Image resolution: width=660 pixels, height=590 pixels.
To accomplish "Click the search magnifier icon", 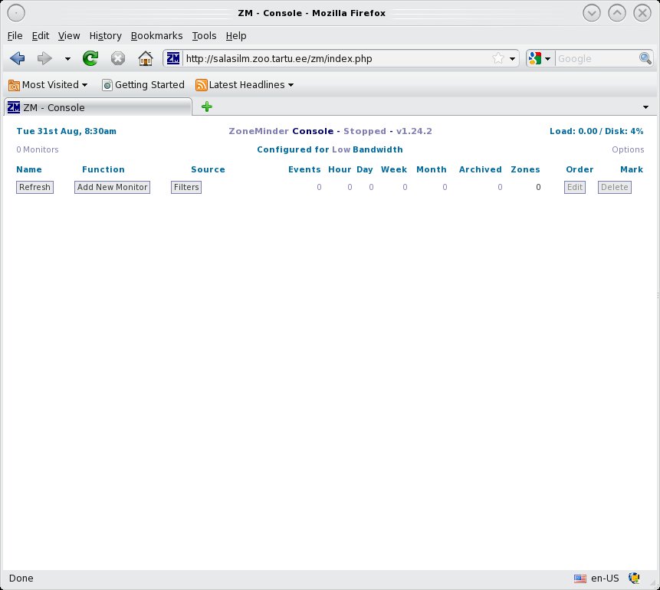I will 645,58.
